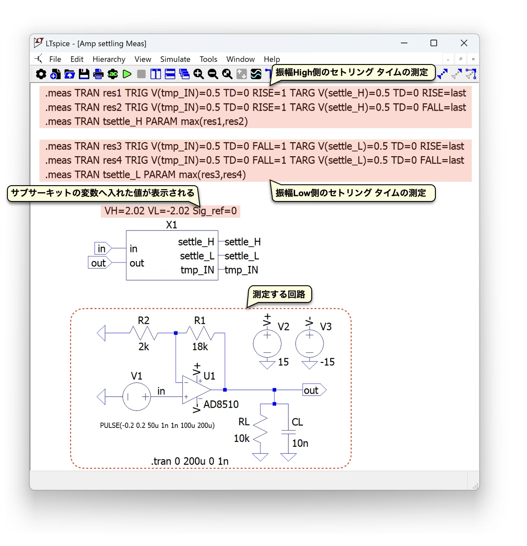
Task: Open the configure analysis (.ac gear) icon
Action: (113, 74)
